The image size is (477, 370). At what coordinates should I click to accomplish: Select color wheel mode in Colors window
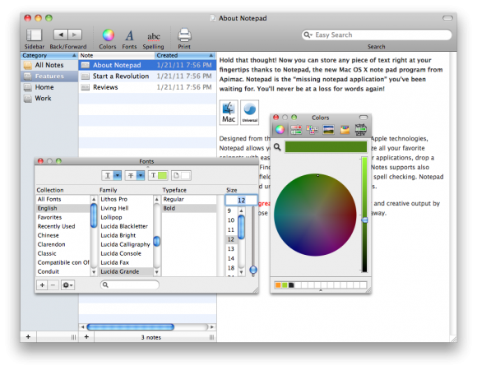pyautogui.click(x=280, y=130)
